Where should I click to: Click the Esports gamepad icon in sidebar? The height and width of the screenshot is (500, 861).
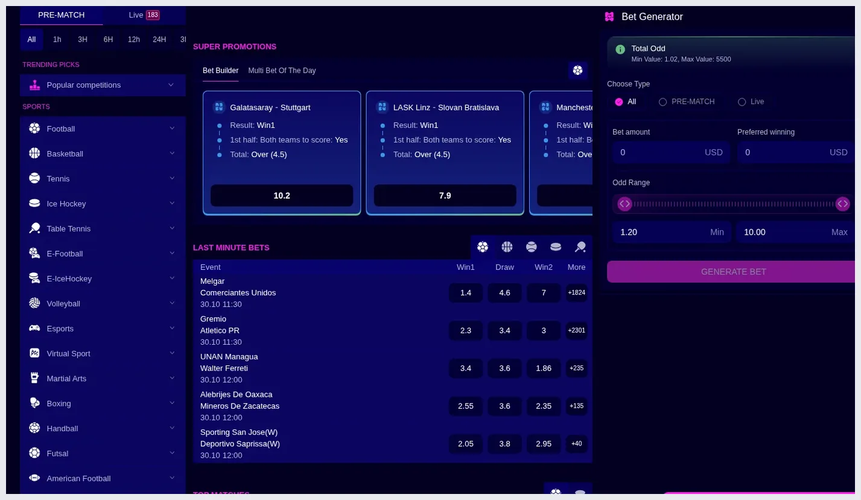pos(34,329)
